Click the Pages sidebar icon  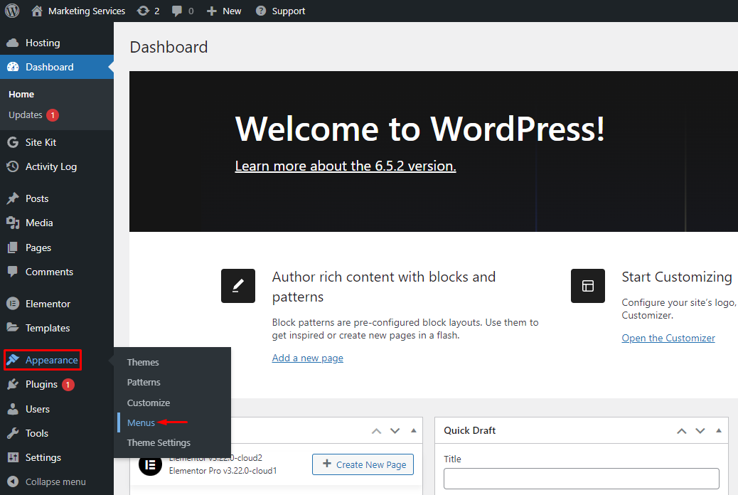(x=13, y=247)
